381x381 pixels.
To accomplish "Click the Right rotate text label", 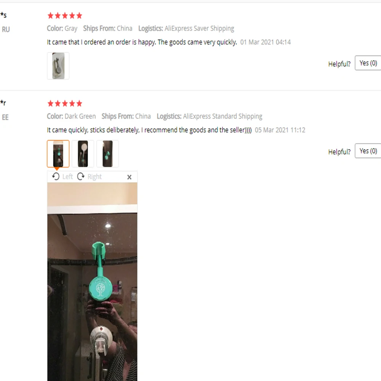I will click(x=94, y=177).
